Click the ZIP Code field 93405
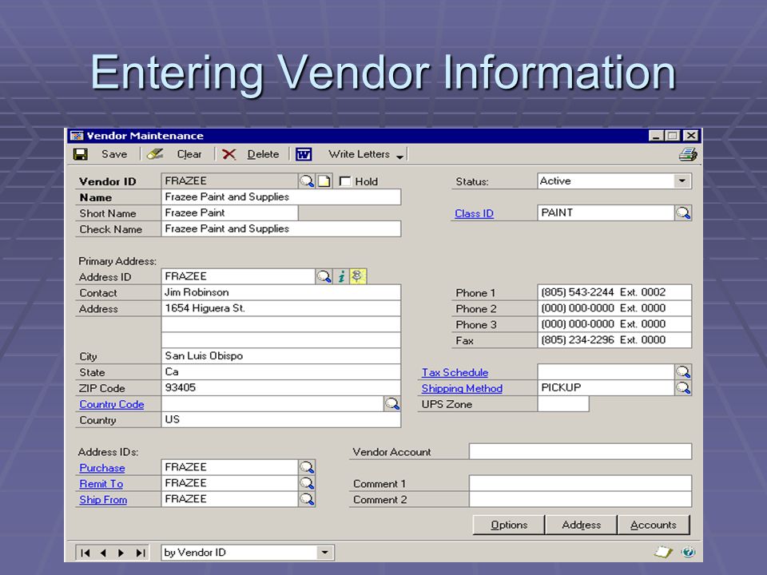The image size is (767, 575). pos(280,388)
